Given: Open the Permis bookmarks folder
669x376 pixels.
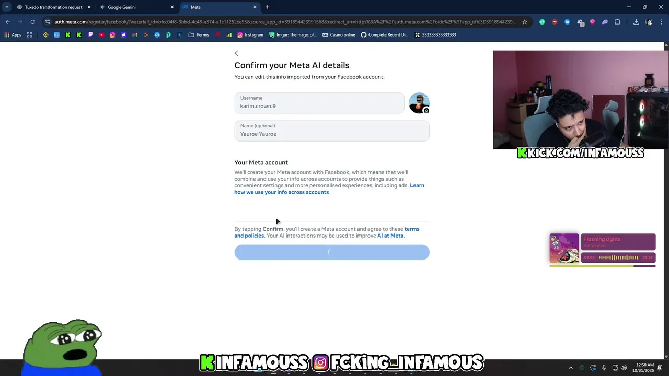Looking at the screenshot, I should (x=199, y=35).
